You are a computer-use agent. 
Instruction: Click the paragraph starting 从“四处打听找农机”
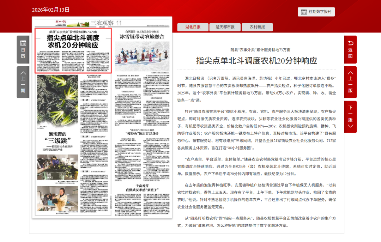256,222
